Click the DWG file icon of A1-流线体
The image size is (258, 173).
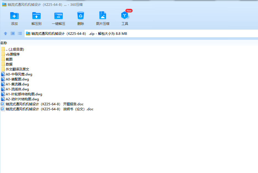pos(3,89)
